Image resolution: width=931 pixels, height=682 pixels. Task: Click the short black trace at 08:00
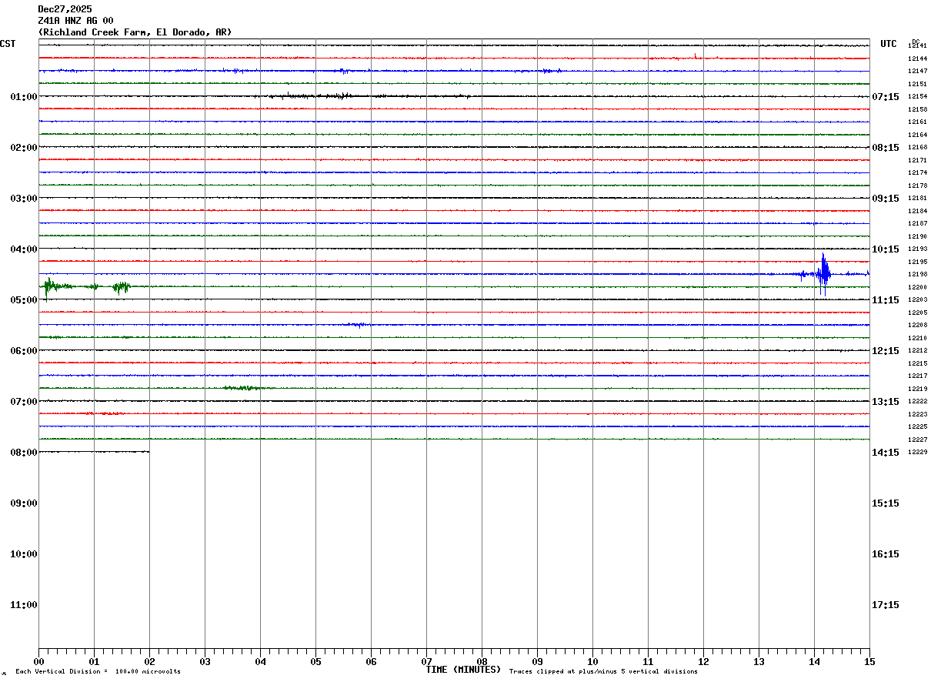click(94, 452)
